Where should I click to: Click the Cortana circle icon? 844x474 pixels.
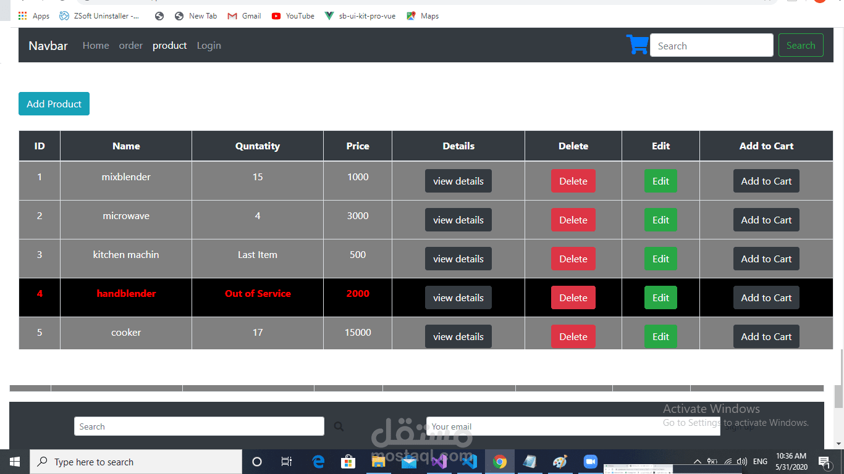pyautogui.click(x=257, y=462)
